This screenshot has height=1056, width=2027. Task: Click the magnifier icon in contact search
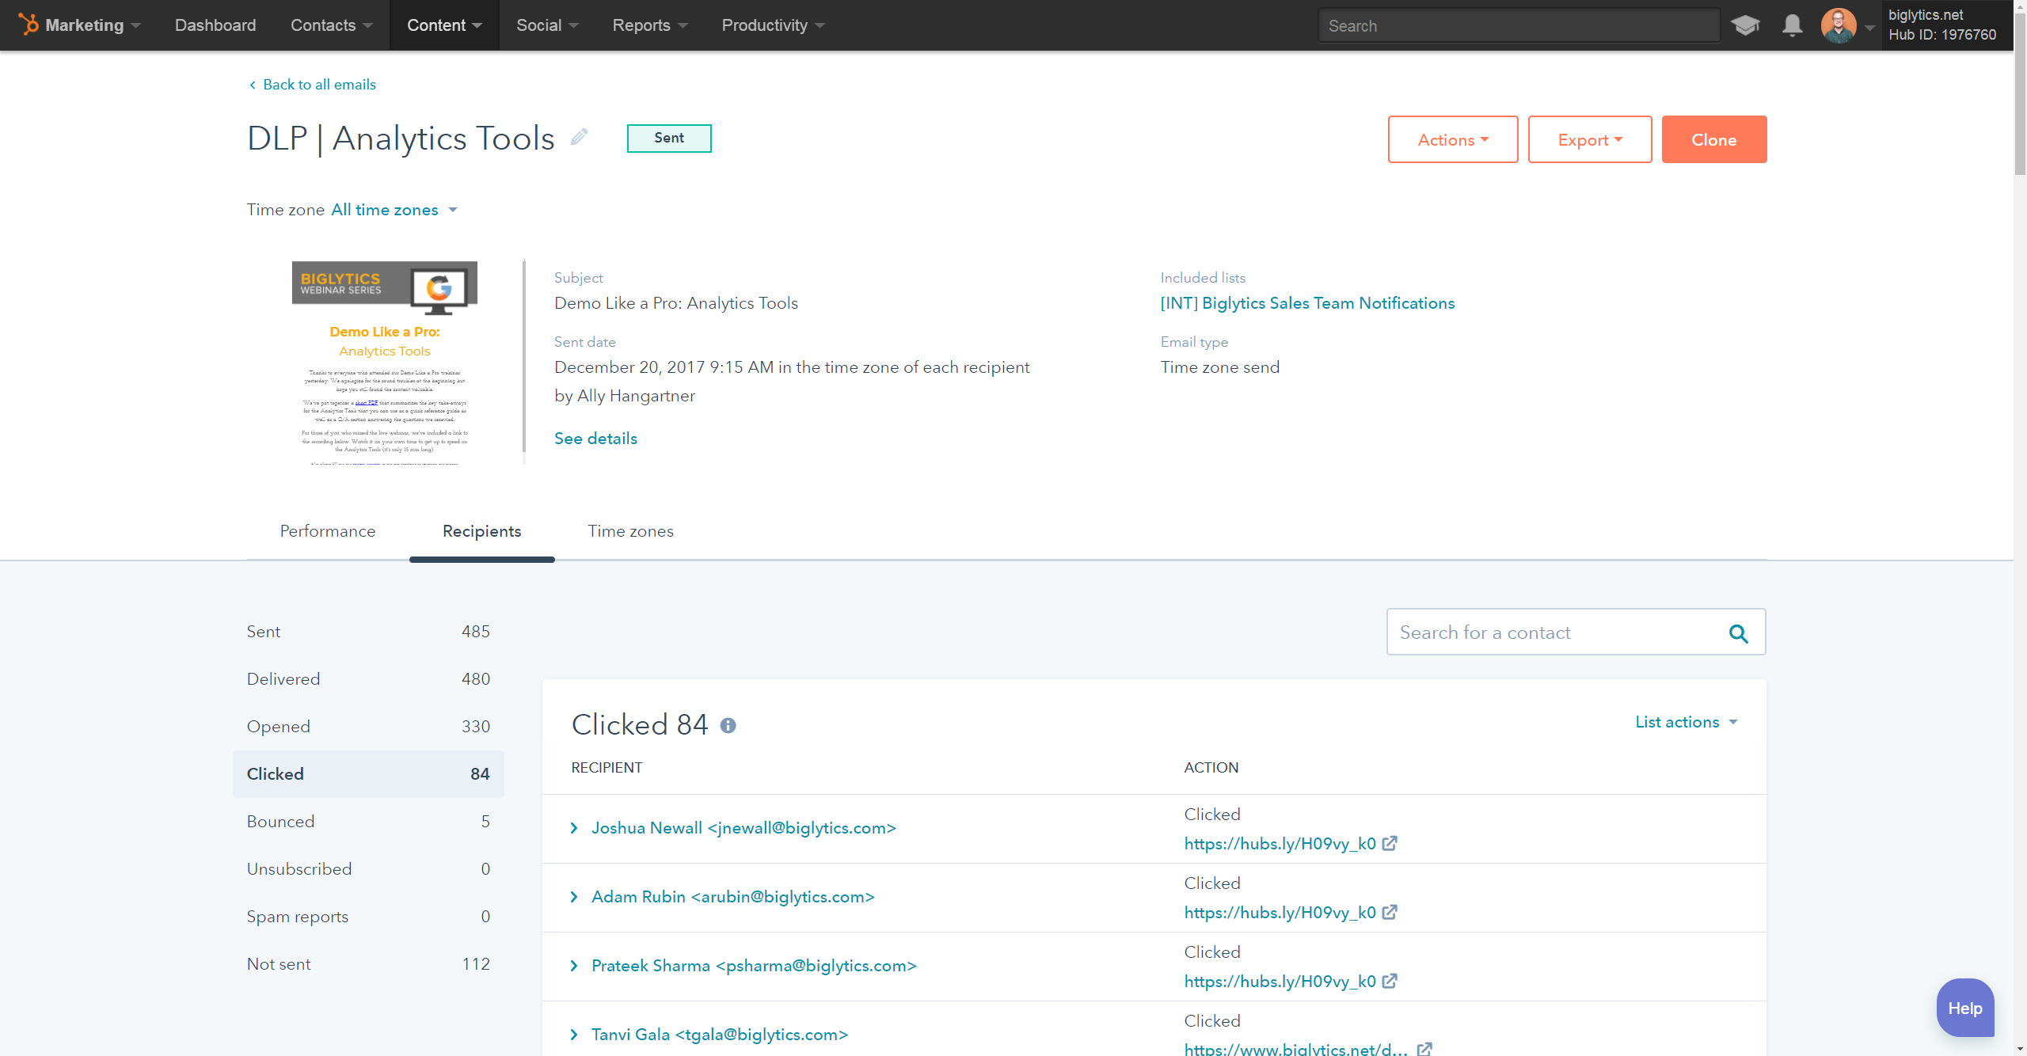tap(1738, 632)
